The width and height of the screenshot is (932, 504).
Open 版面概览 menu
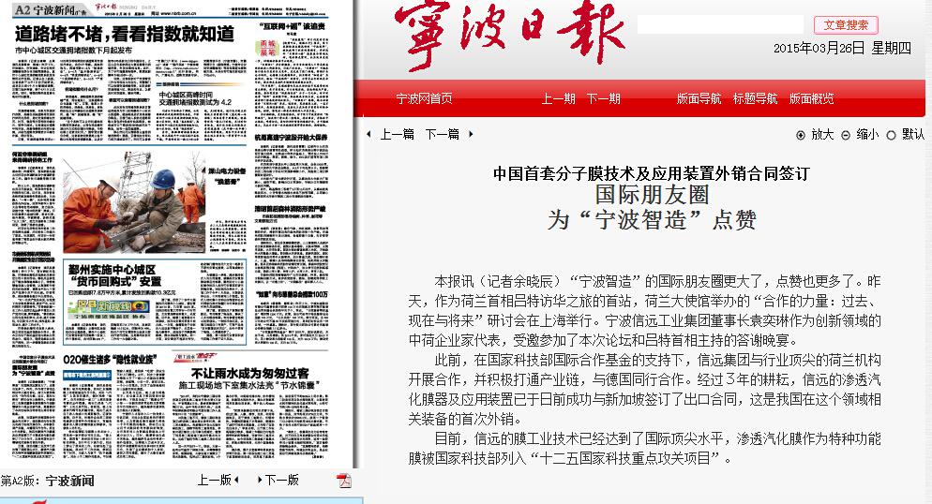pyautogui.click(x=811, y=98)
